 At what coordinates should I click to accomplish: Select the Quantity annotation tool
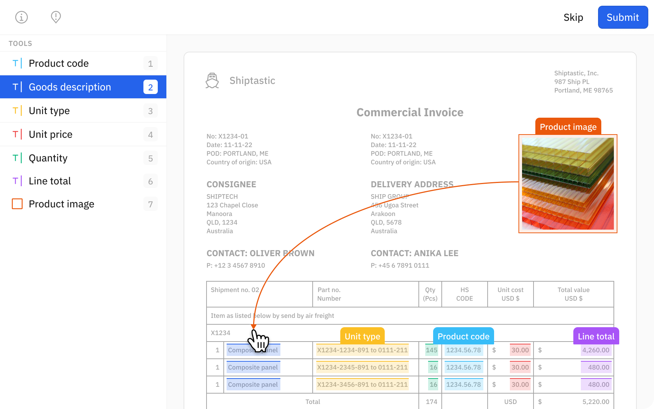pos(48,158)
